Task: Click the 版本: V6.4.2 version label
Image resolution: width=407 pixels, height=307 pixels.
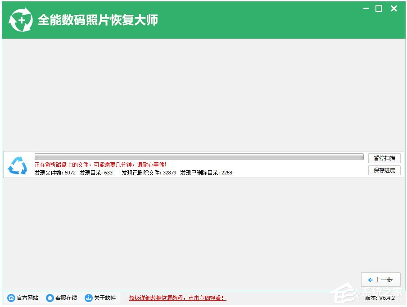Action: [380, 298]
